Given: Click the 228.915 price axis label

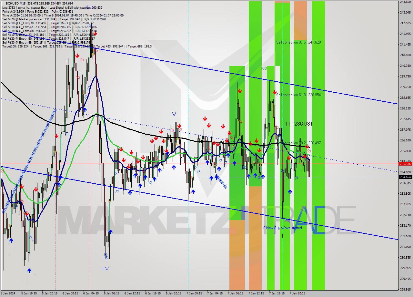Looking at the screenshot, I should pyautogui.click(x=405, y=290).
